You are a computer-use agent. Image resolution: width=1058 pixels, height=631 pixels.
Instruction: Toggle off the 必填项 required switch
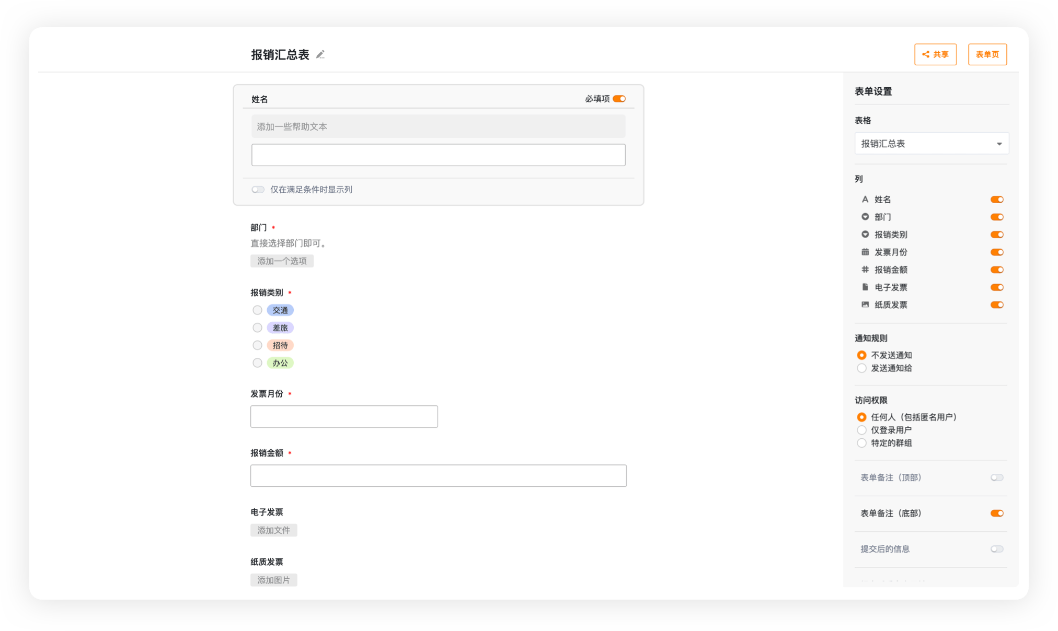619,99
